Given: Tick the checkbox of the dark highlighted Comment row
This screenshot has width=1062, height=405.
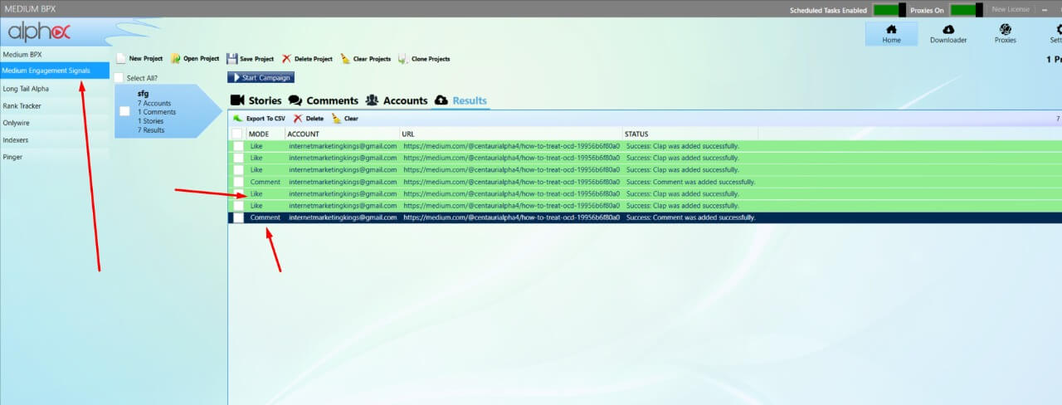Looking at the screenshot, I should 238,217.
